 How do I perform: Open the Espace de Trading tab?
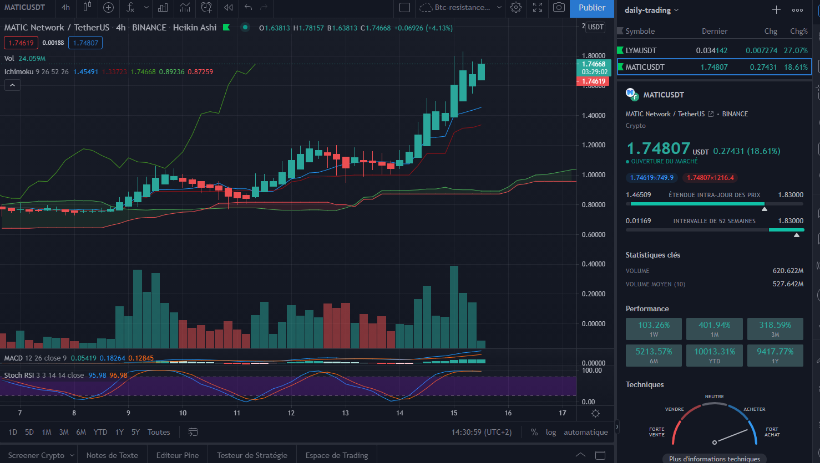[337, 455]
